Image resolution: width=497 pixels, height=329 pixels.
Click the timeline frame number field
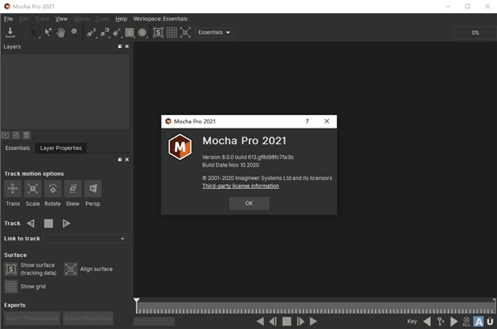pos(154,322)
